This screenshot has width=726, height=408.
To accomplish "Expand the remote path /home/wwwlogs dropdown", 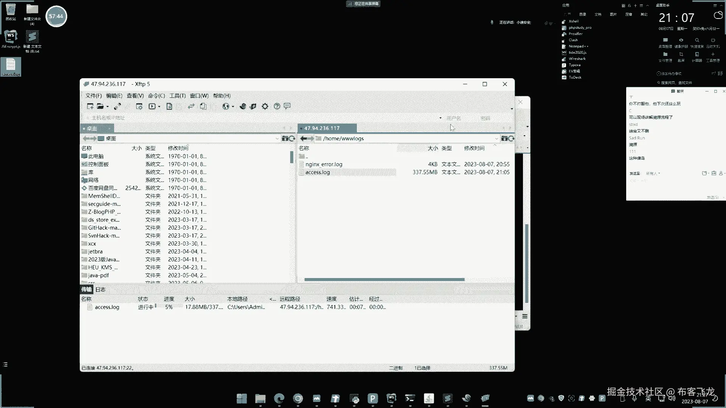I will (496, 139).
